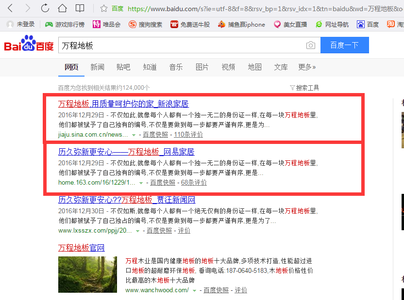This screenshot has height=300, width=404.
Task: Reload the page with the refresh icon
Action: point(45,8)
